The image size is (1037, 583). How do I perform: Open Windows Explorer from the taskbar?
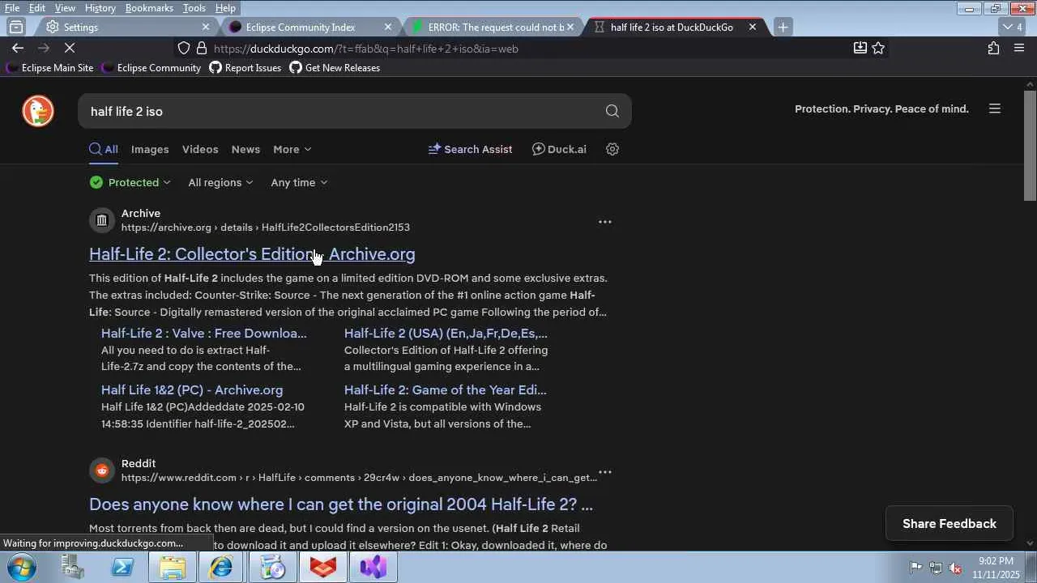(173, 568)
